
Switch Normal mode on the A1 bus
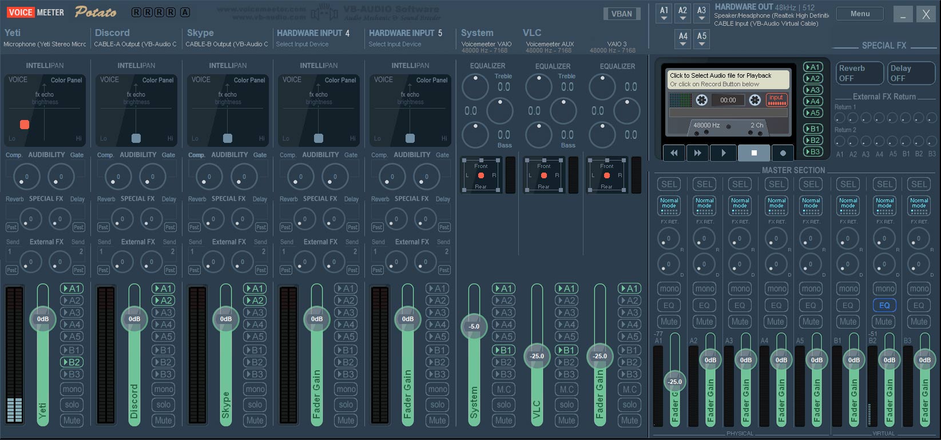(x=669, y=206)
